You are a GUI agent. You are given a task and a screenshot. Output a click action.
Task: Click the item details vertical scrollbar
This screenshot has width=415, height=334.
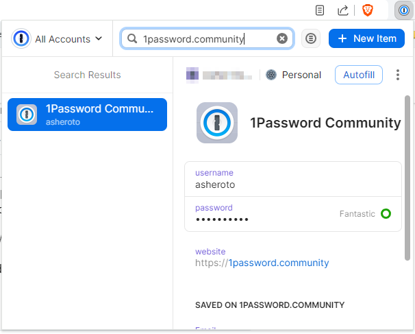(x=407, y=178)
